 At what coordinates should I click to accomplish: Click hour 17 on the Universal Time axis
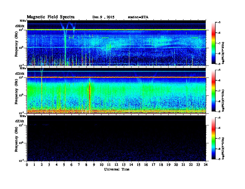point(153,165)
